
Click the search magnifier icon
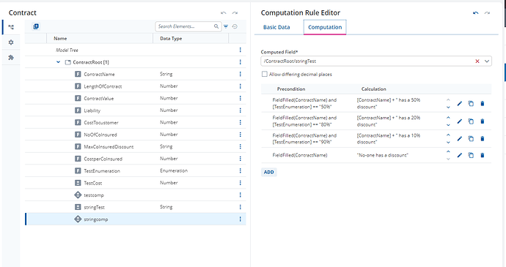pos(216,26)
